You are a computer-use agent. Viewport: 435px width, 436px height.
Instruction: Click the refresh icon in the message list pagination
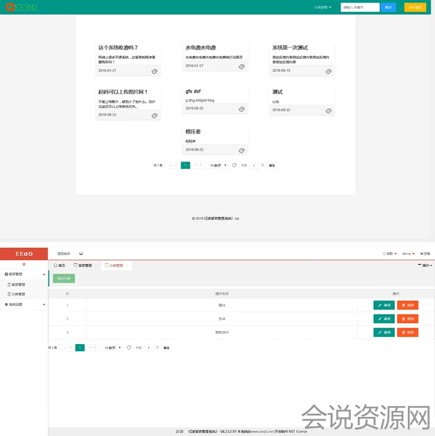[234, 165]
